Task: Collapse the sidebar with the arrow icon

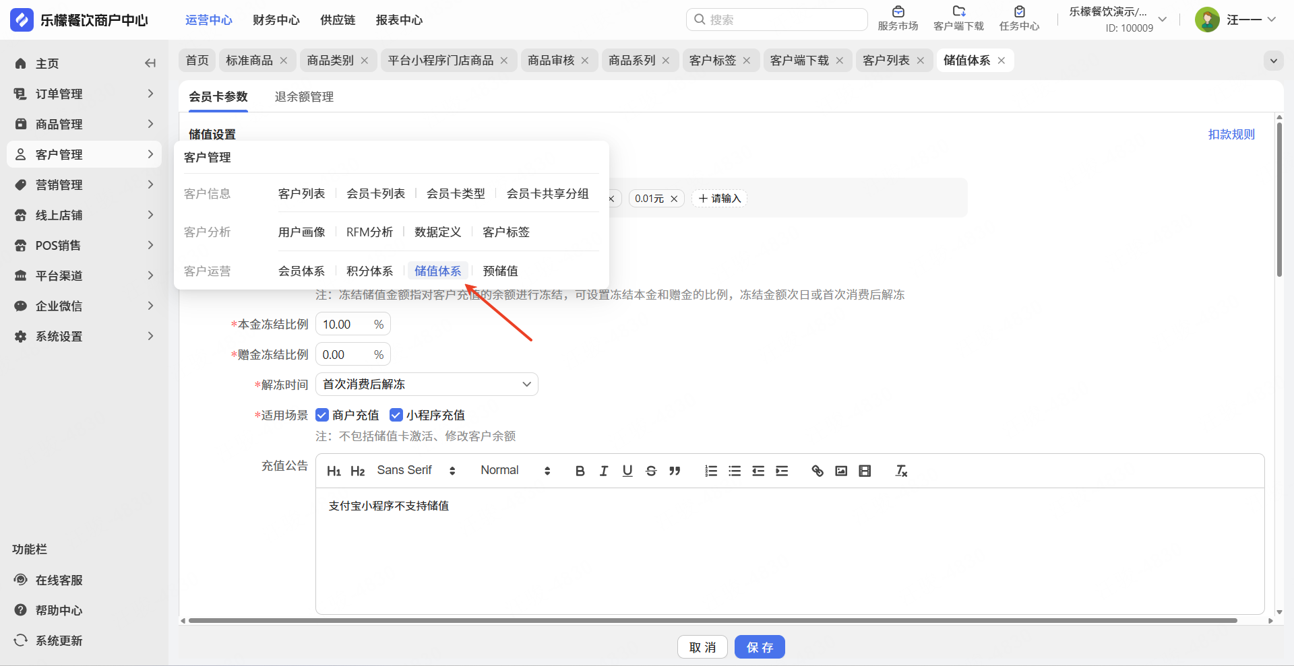Action: pos(150,63)
